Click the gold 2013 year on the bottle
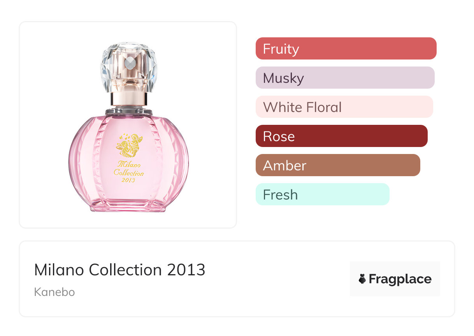The height and width of the screenshot is (336, 474). pyautogui.click(x=128, y=180)
